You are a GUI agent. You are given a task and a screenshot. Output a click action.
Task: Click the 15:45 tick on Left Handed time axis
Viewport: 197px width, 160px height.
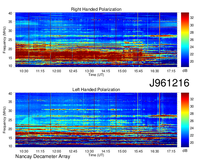[138, 151]
